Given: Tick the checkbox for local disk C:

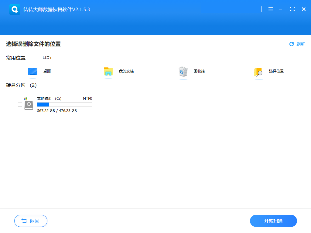Looking at the screenshot, I should click(20, 105).
